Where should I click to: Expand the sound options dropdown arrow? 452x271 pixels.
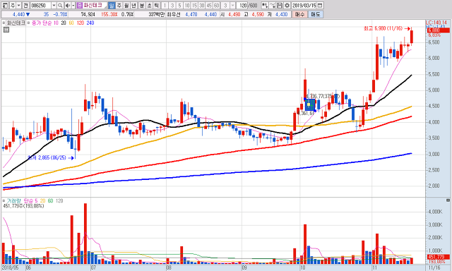(x=73, y=6)
